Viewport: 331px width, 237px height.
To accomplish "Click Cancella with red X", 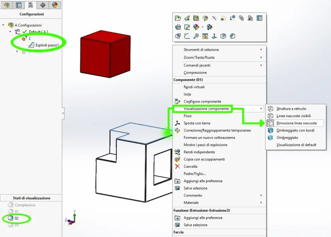I will pyautogui.click(x=219, y=166).
